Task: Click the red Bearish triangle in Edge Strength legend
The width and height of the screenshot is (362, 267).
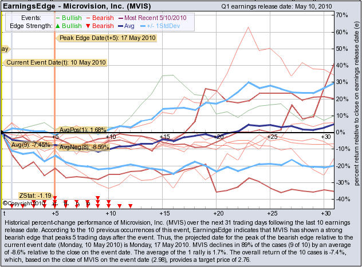Action: click(x=96, y=26)
